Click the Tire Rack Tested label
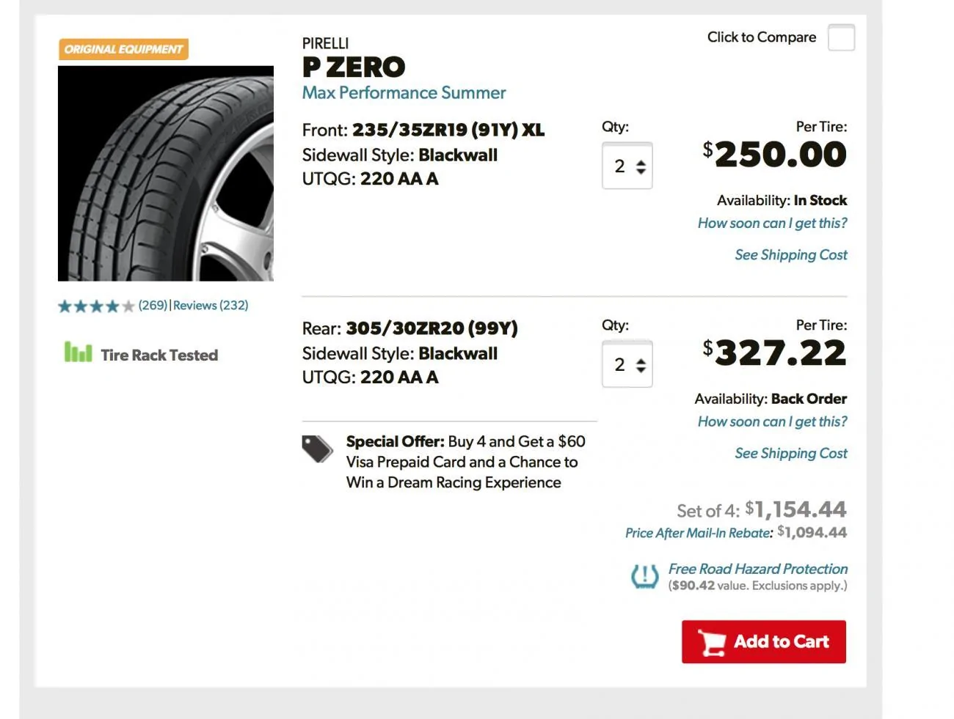Viewport: 954px width, 719px height. [x=159, y=355]
